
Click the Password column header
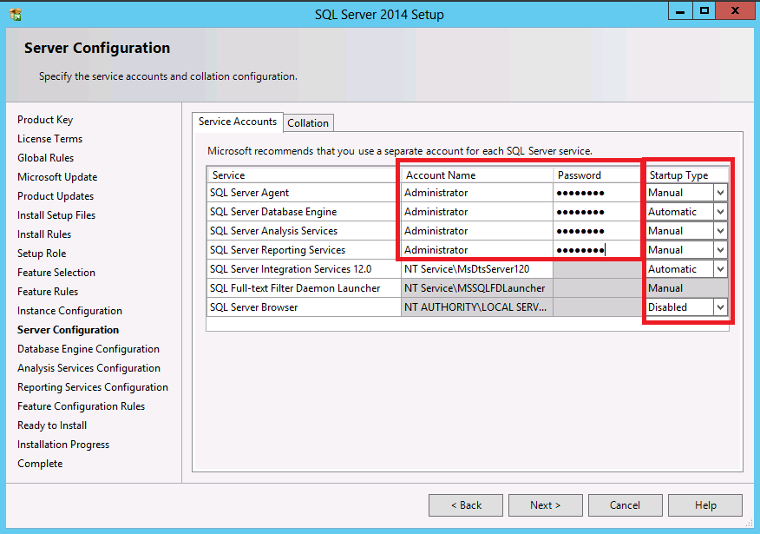[597, 175]
